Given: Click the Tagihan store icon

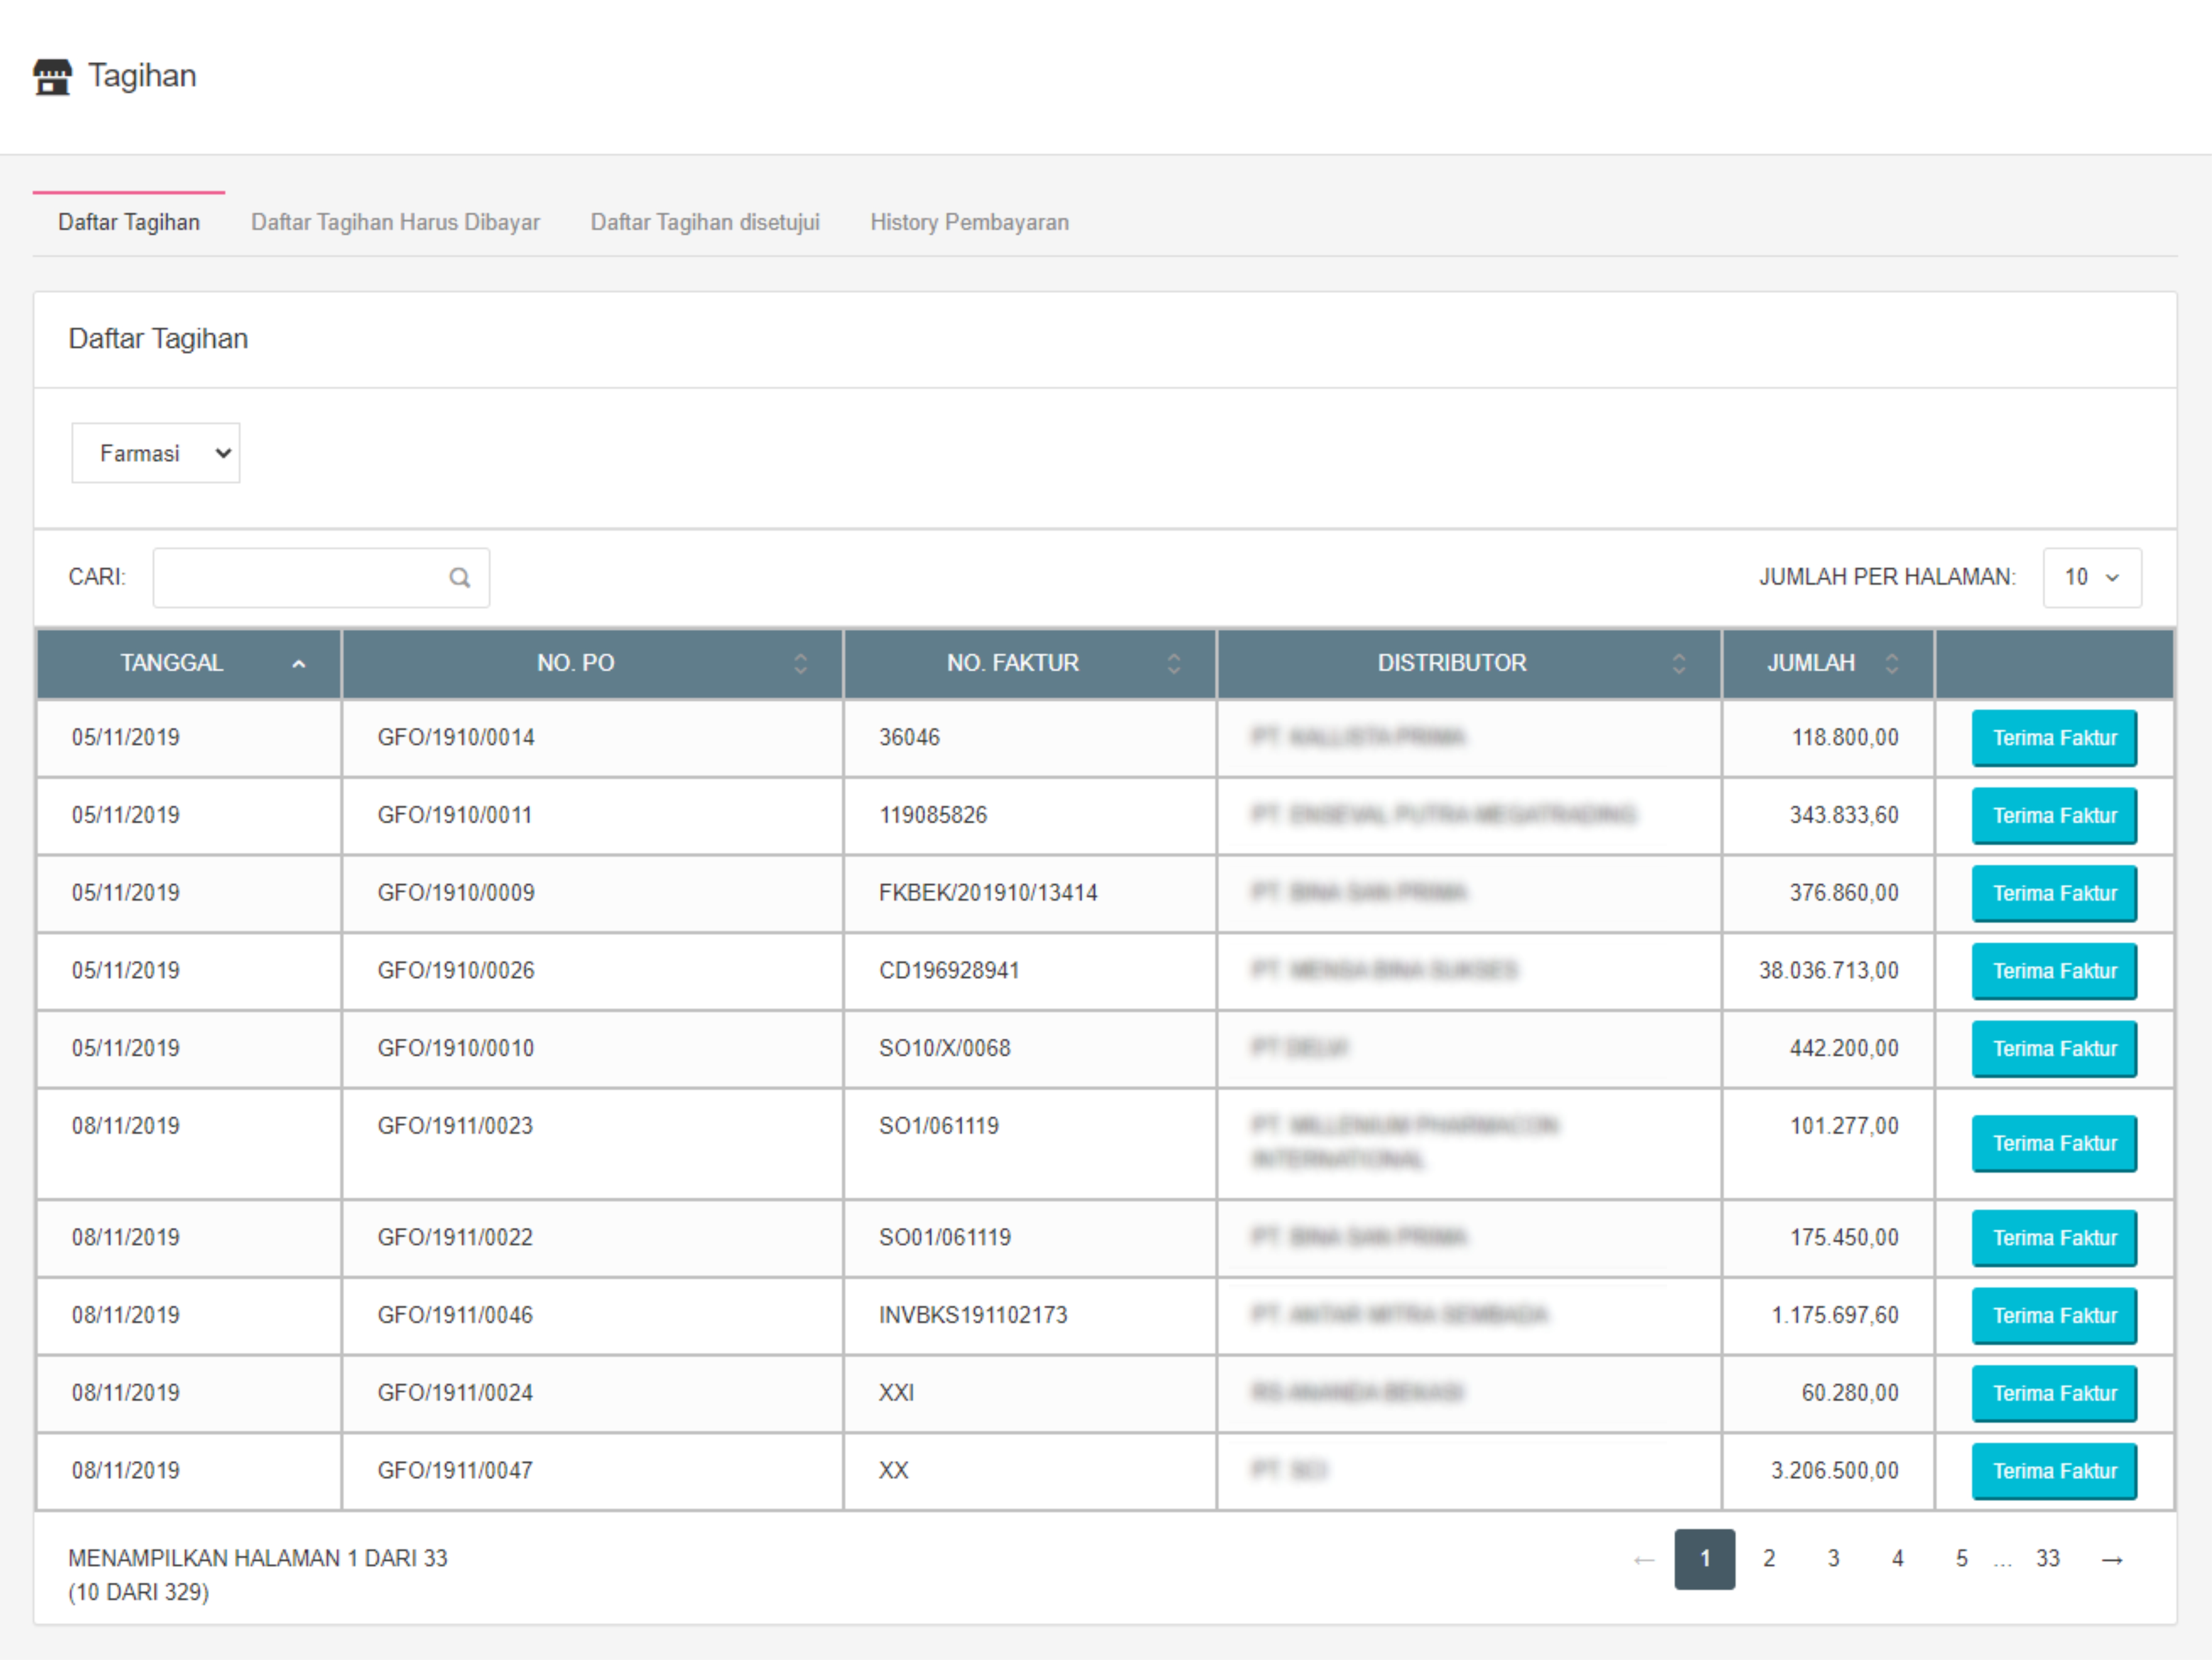Looking at the screenshot, I should [x=52, y=77].
